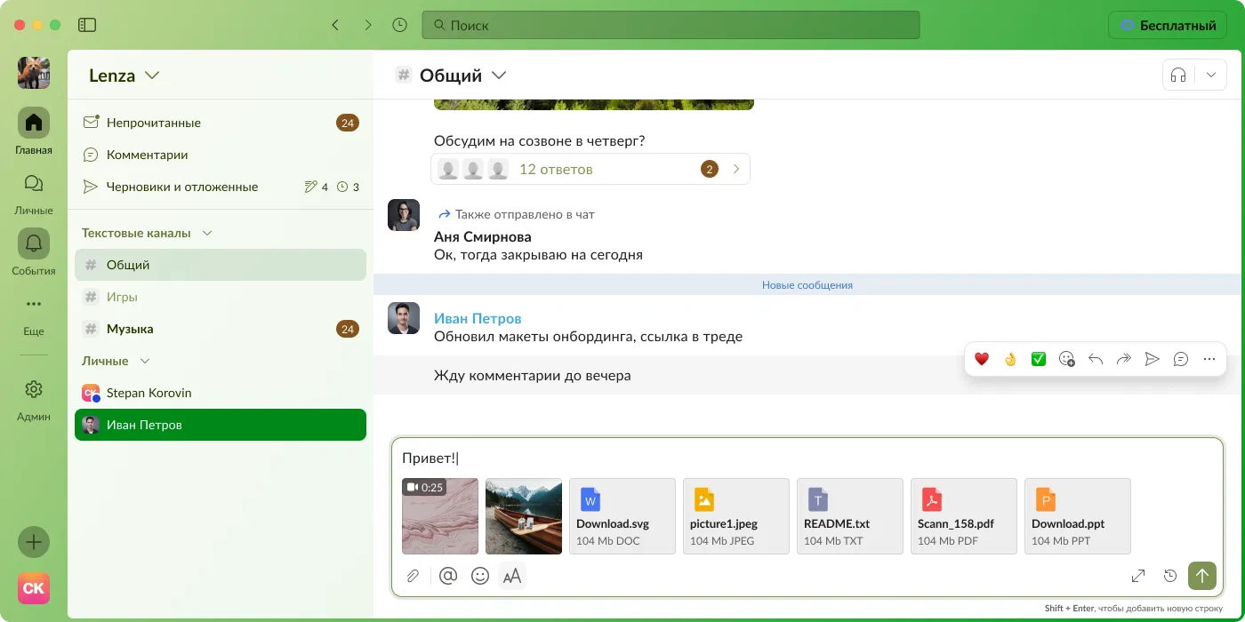Viewport: 1245px width, 622px height.
Task: Send message via paper plane icon in reactions bar
Action: pos(1153,359)
